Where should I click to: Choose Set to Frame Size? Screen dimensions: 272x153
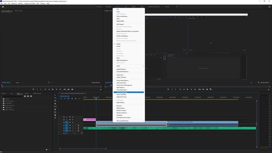point(129,94)
